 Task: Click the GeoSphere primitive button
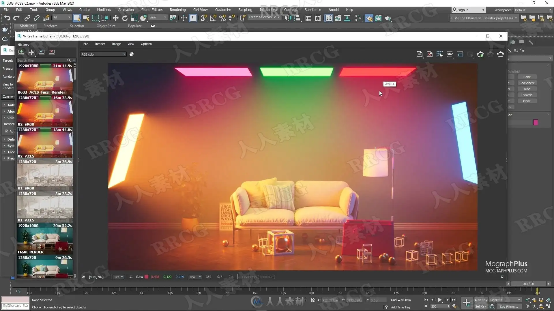pyautogui.click(x=527, y=83)
